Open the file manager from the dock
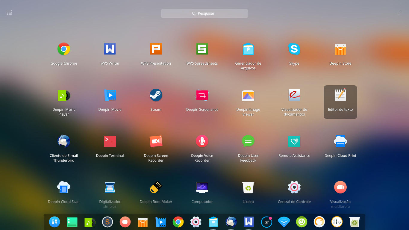Image resolution: width=409 pixels, height=230 pixels. (x=213, y=222)
